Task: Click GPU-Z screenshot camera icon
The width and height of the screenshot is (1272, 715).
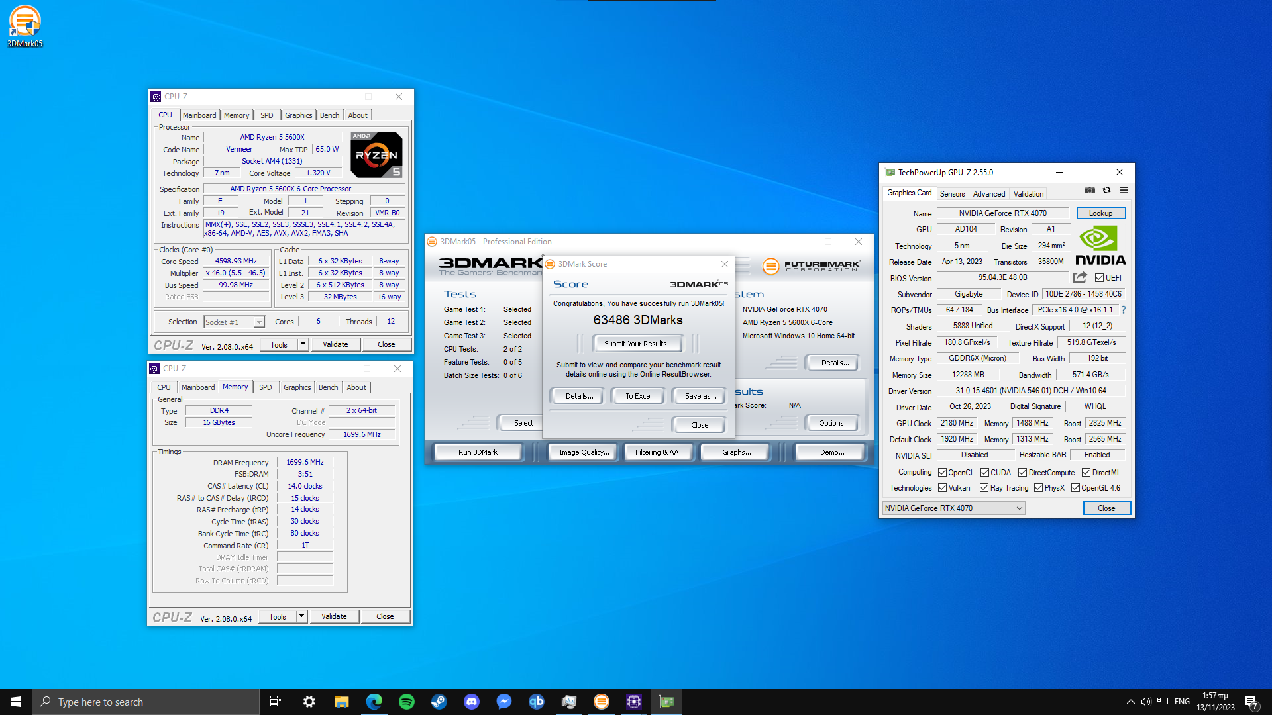Action: [1089, 191]
